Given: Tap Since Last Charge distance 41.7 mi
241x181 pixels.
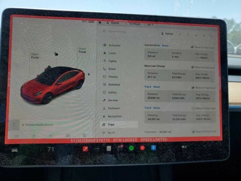Looking at the screenshot, I should click(x=152, y=77).
